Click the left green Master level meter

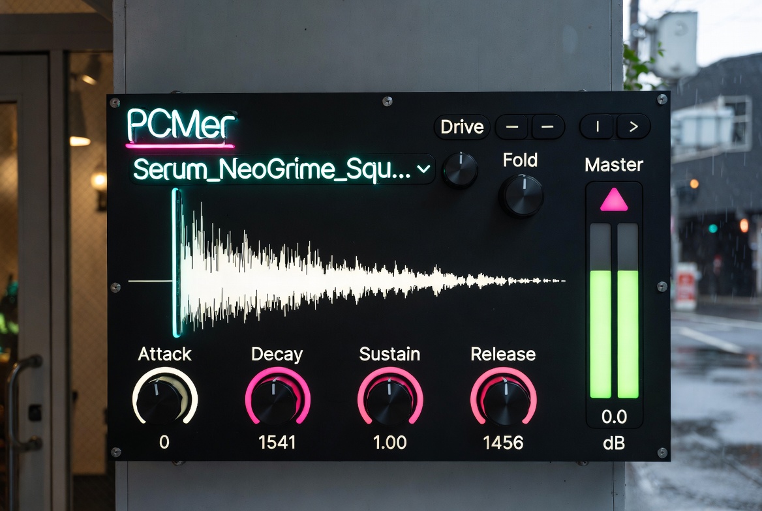point(600,332)
